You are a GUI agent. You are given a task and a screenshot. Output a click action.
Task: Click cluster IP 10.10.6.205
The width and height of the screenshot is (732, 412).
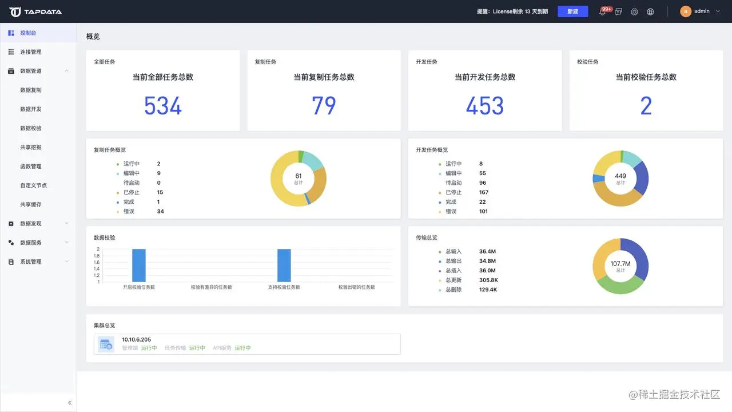coord(136,340)
